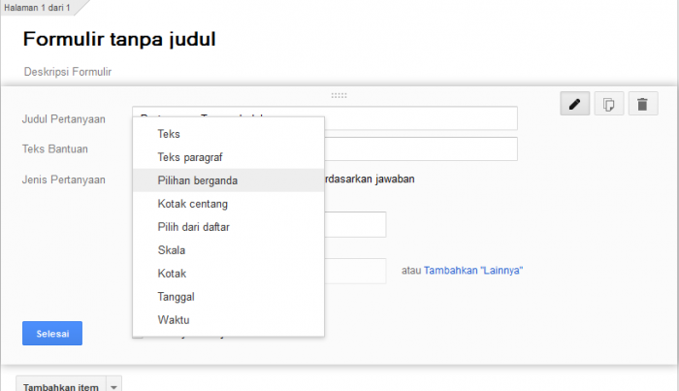Click Tambahkan "Lainnya" link
679x391 pixels.
point(473,270)
